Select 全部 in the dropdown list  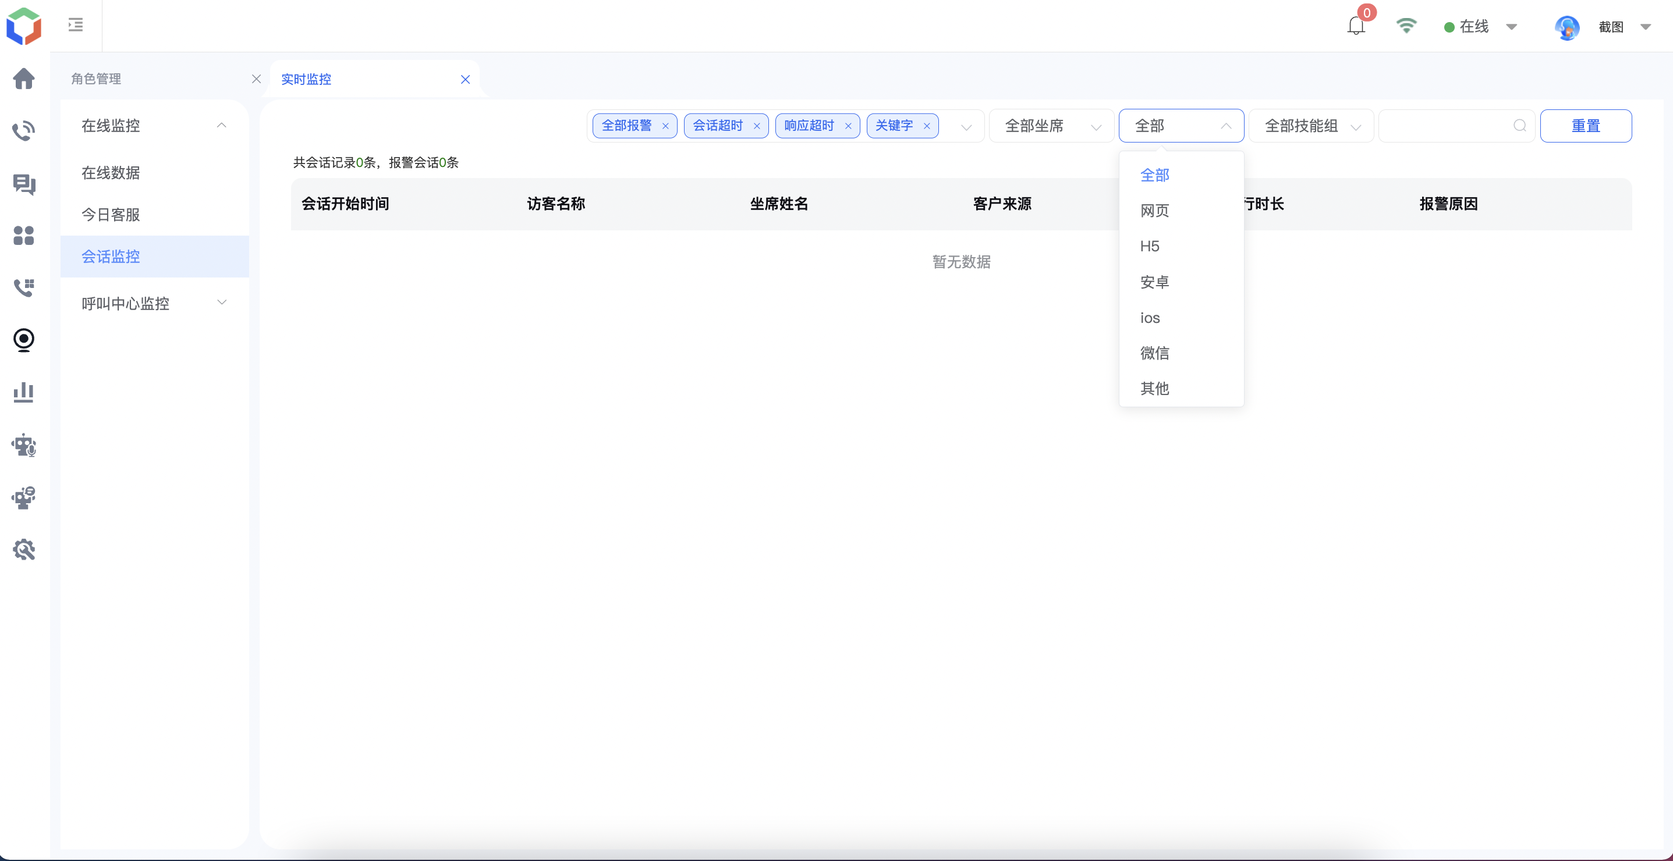click(1181, 175)
